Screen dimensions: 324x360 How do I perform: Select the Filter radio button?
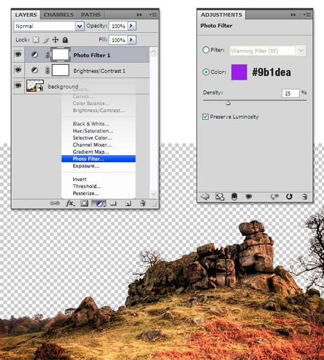pos(205,50)
